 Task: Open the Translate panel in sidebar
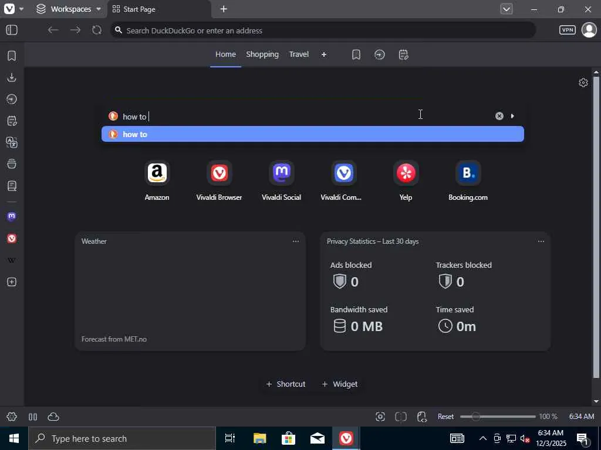click(x=12, y=142)
